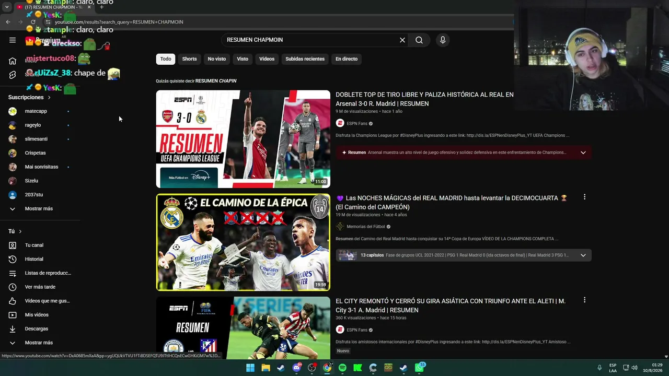The image size is (669, 376).
Task: Select the Subidas recientes filter chip
Action: pos(305,59)
